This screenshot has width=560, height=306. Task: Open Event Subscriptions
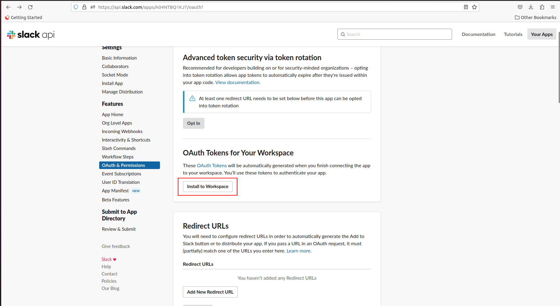coord(121,174)
